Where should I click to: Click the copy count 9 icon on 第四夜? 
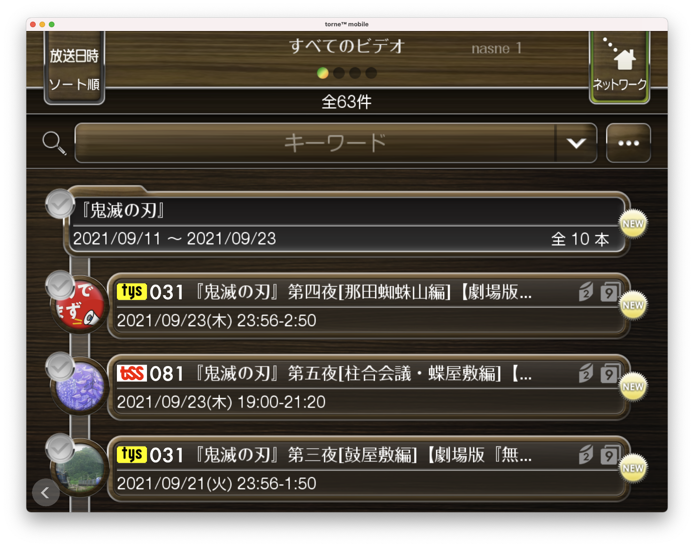pos(609,292)
